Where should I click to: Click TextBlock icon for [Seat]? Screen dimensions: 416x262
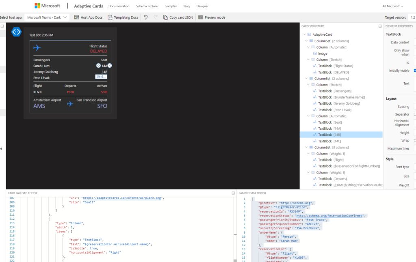click(315, 122)
